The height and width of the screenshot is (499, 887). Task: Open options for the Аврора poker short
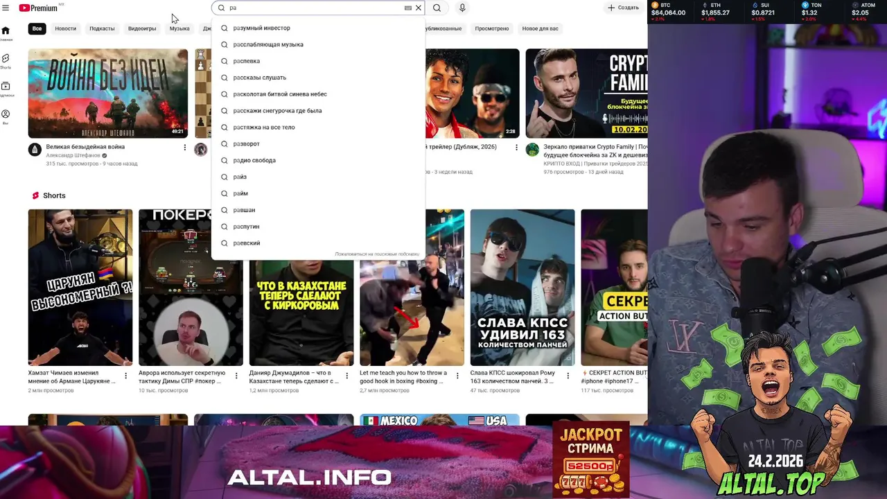(236, 376)
